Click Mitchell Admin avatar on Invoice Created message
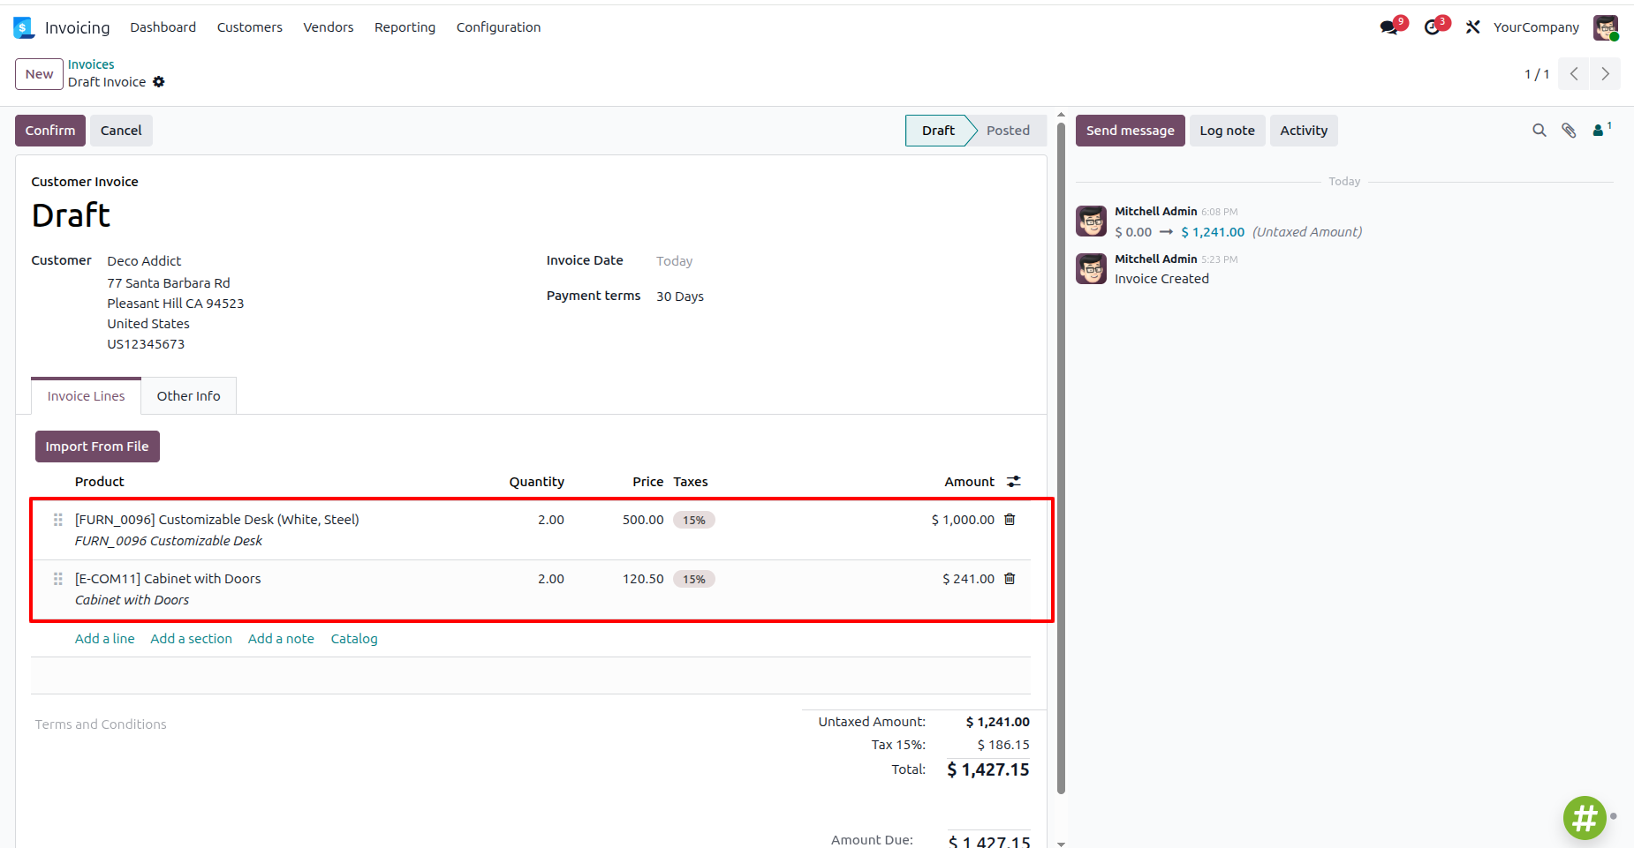The width and height of the screenshot is (1634, 848). 1091,268
